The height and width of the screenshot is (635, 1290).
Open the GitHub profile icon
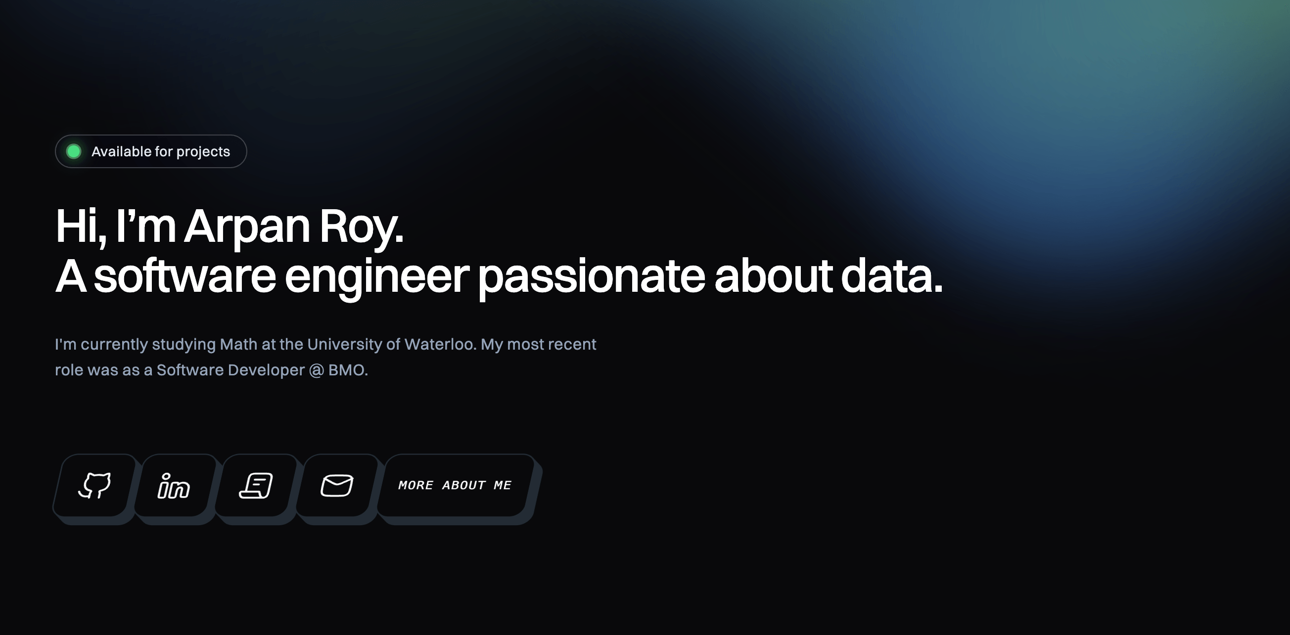[x=94, y=485]
